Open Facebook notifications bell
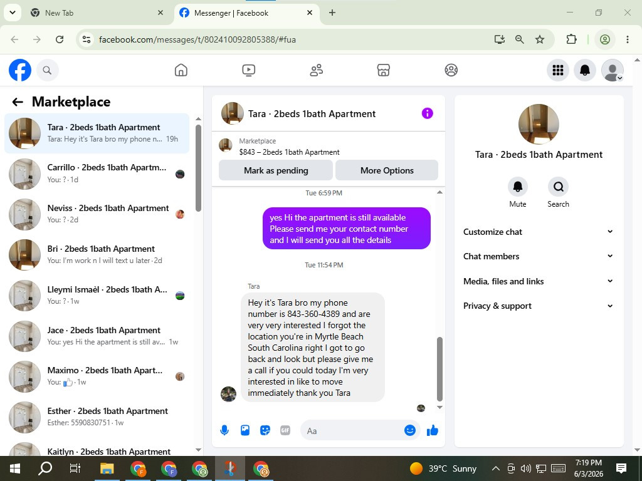The width and height of the screenshot is (642, 481). (x=585, y=70)
